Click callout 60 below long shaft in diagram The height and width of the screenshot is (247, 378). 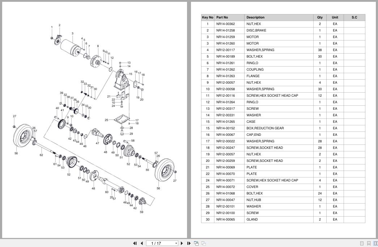click(107, 192)
